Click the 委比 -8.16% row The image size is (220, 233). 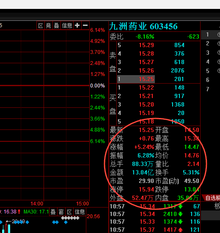154,36
